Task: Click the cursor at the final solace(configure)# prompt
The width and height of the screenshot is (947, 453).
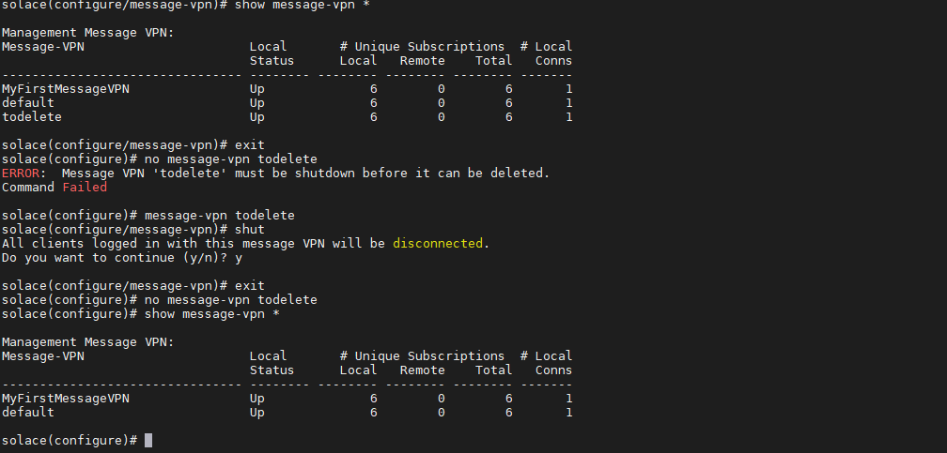Action: click(x=148, y=440)
